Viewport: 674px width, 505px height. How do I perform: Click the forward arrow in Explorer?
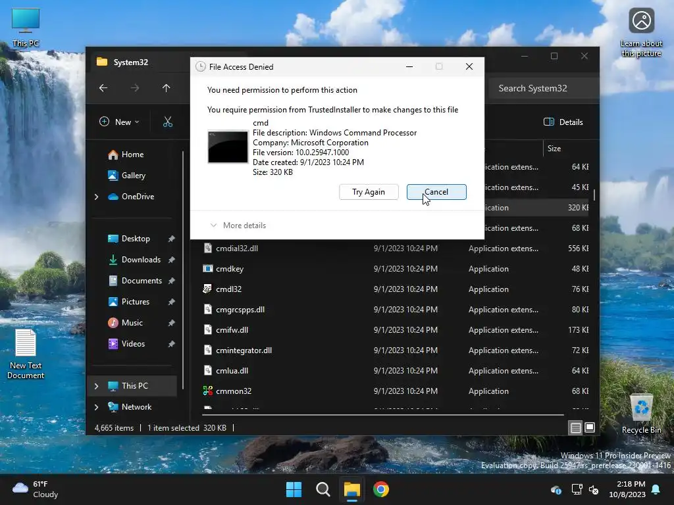tap(135, 88)
